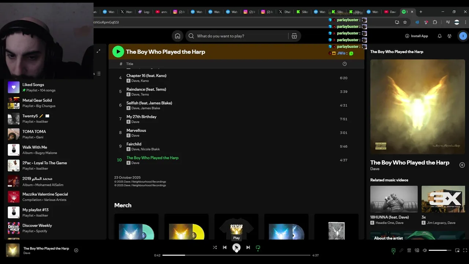Skip to the next track
Image resolution: width=469 pixels, height=264 pixels.
[x=248, y=247]
